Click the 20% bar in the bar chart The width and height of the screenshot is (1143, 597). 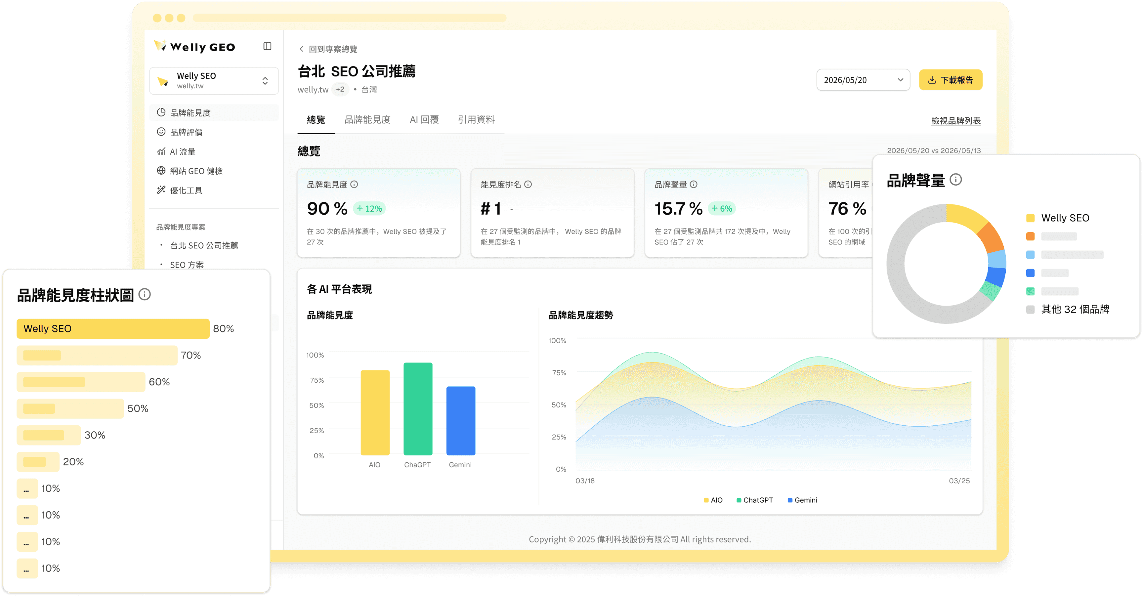pyautogui.click(x=38, y=462)
